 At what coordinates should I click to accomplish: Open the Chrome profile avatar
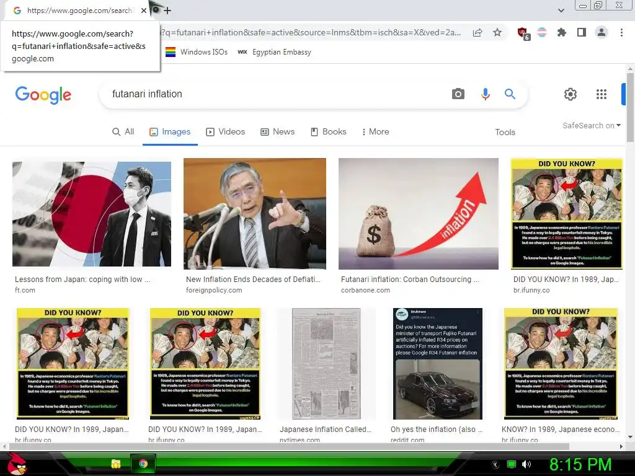point(602,32)
